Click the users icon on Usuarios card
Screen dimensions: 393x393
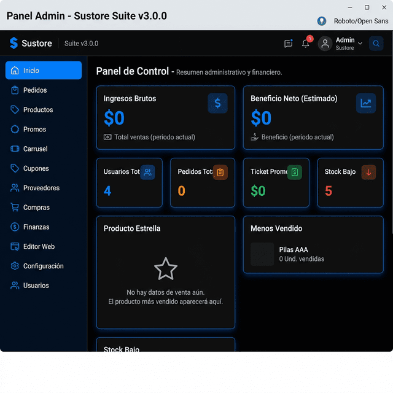click(x=147, y=172)
